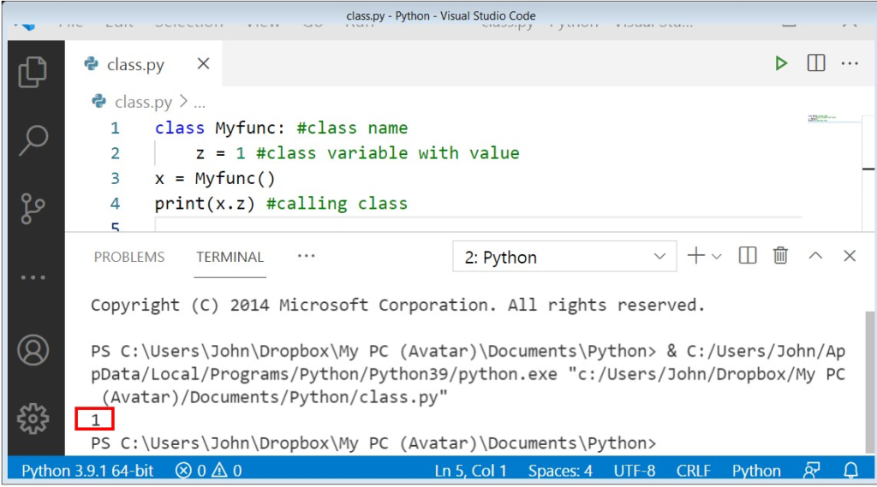Click Ln 5, Col 1 status entry

tap(470, 471)
